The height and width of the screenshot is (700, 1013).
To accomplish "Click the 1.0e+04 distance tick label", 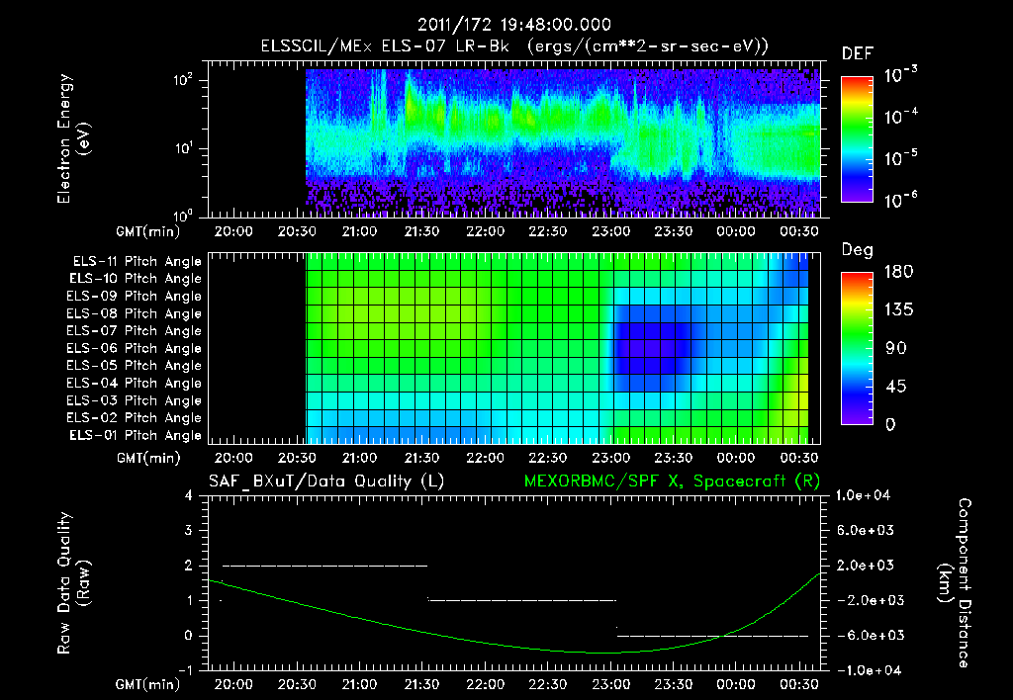I will click(864, 495).
